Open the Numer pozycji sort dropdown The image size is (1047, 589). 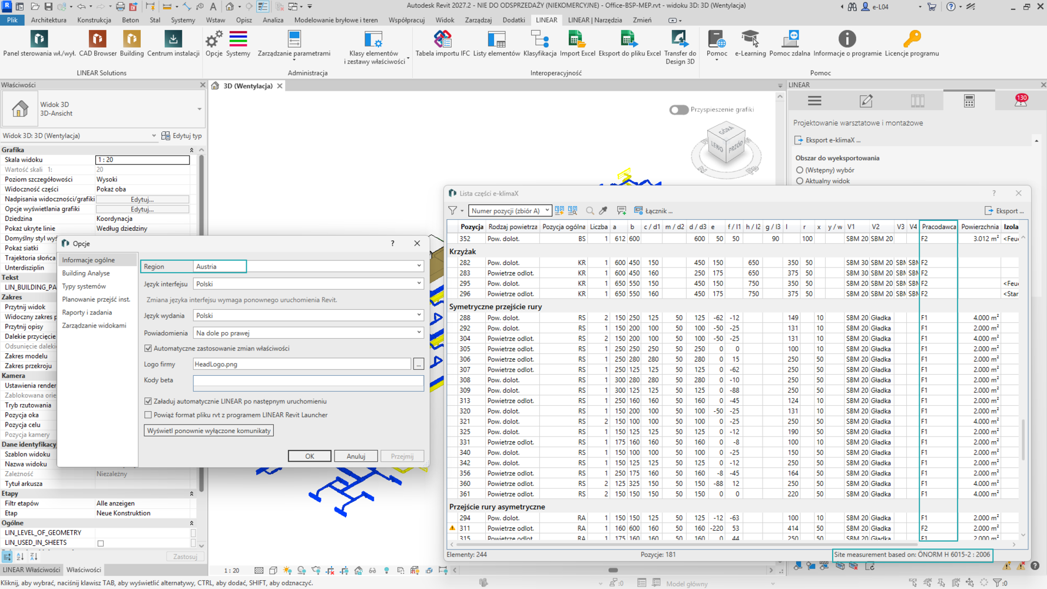(510, 211)
